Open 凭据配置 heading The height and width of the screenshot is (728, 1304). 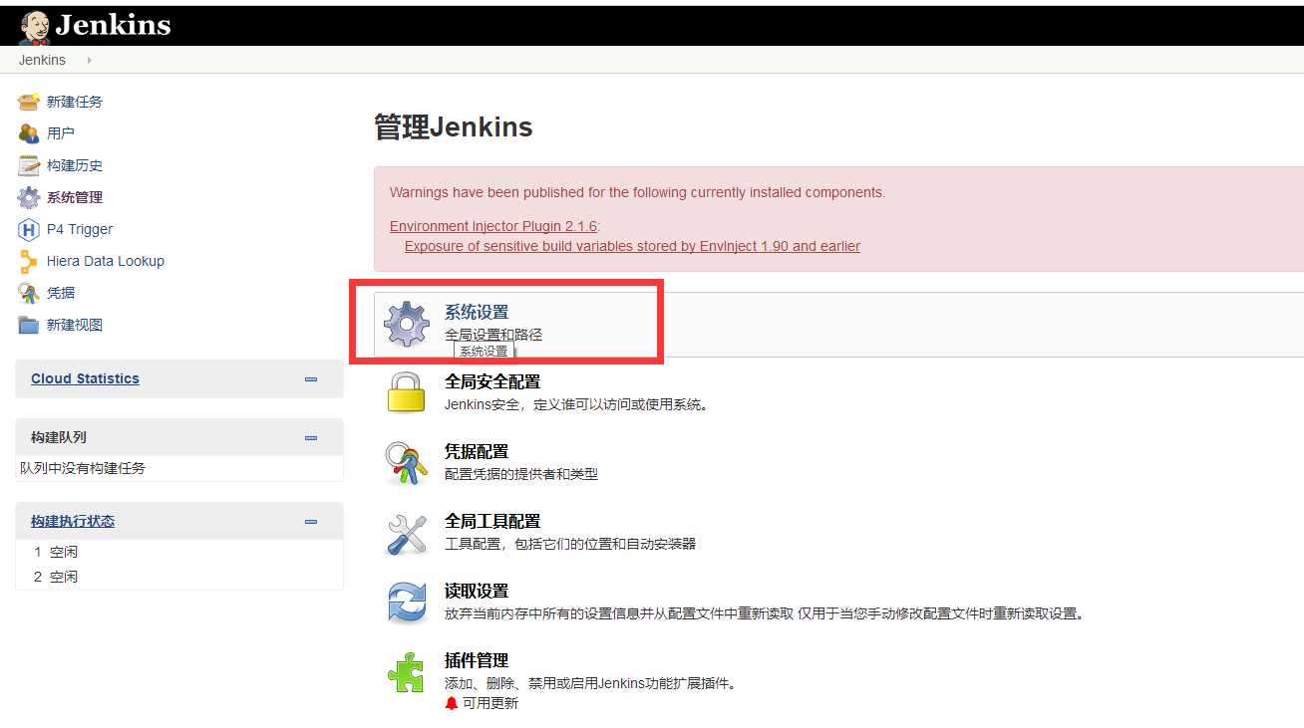tap(477, 451)
